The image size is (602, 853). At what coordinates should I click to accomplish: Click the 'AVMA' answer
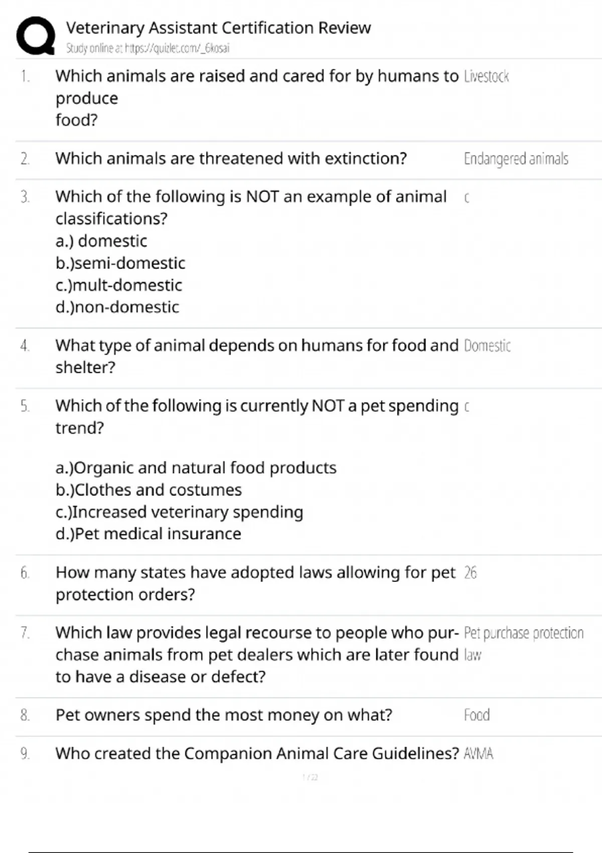pos(478,754)
